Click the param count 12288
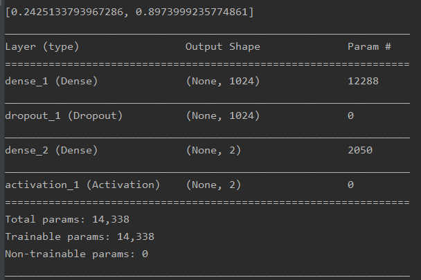This screenshot has width=421, height=280. point(363,82)
